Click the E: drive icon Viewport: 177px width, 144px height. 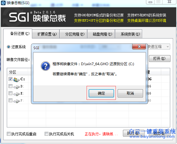[x=17, y=94]
